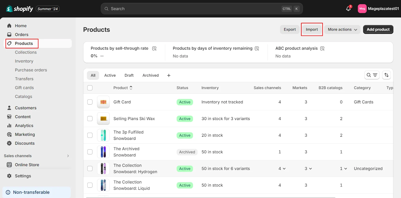Click the Content icon in sidebar
401x198 pixels.
9,117
